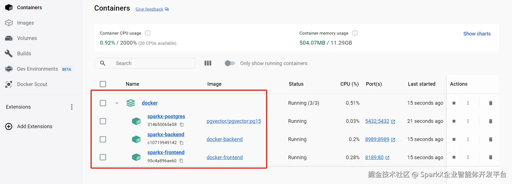Open the docker group link
The height and width of the screenshot is (184, 512).
(150, 103)
